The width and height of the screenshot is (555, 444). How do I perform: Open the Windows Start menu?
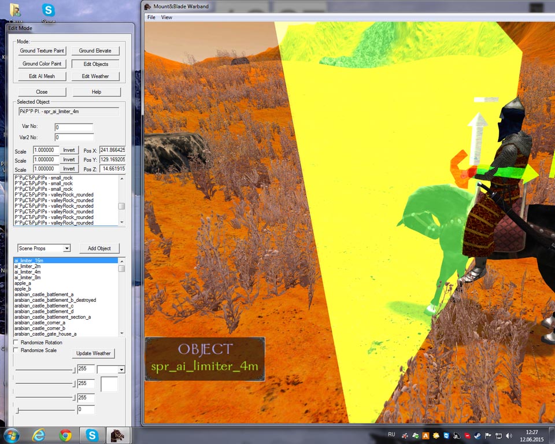click(x=12, y=434)
